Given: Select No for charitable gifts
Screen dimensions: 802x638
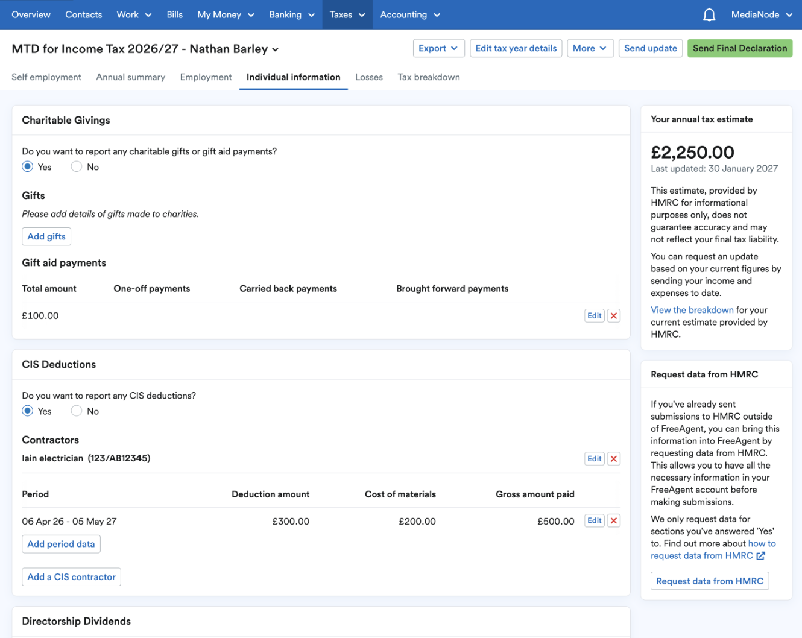Looking at the screenshot, I should [77, 167].
